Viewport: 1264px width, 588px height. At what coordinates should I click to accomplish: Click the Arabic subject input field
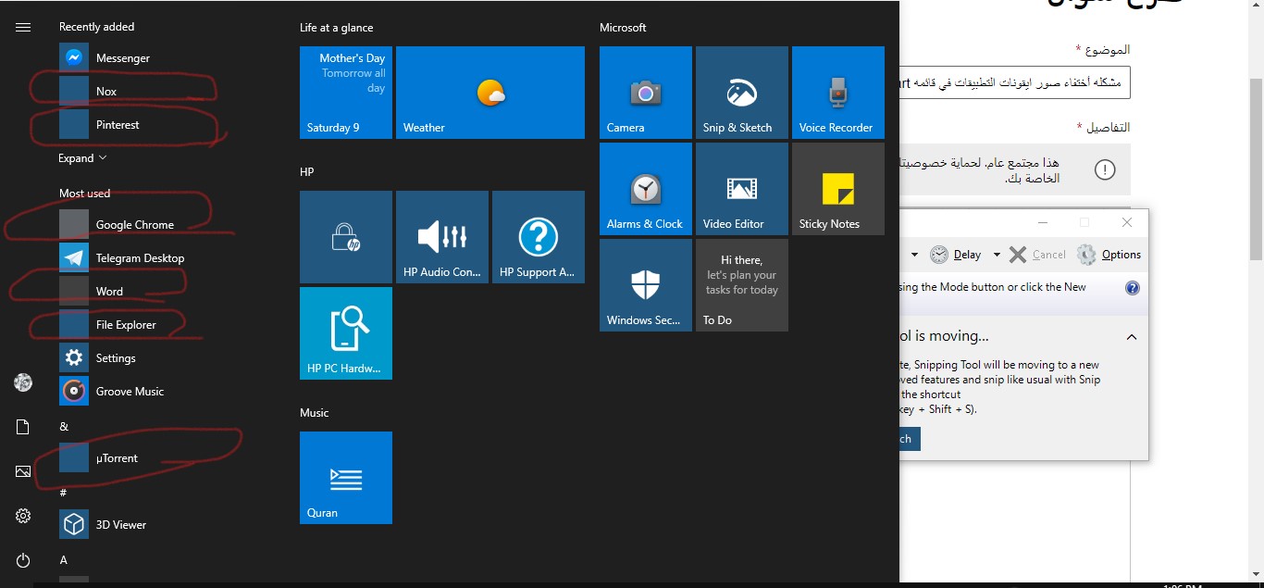[1015, 82]
